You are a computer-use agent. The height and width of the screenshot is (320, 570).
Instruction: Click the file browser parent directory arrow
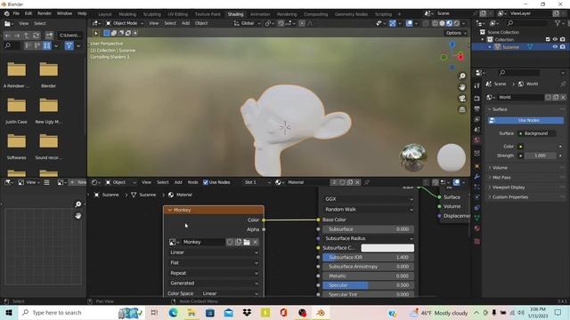coord(27,36)
